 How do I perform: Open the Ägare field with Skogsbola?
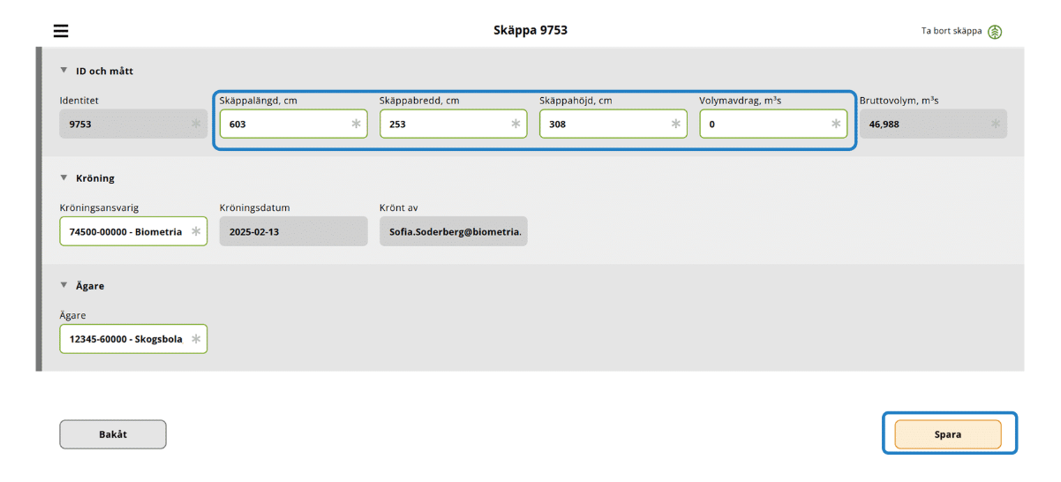pos(125,339)
